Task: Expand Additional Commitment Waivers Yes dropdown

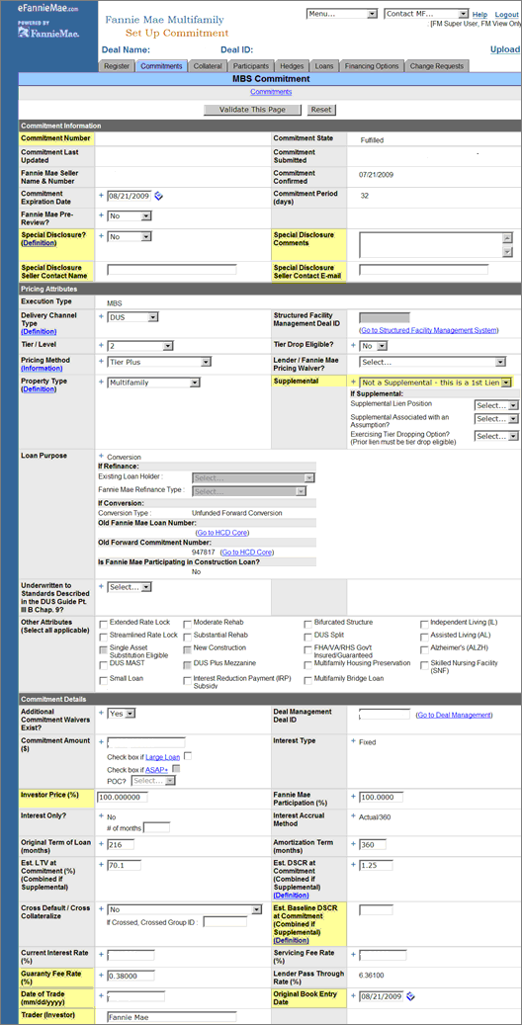Action: click(121, 714)
